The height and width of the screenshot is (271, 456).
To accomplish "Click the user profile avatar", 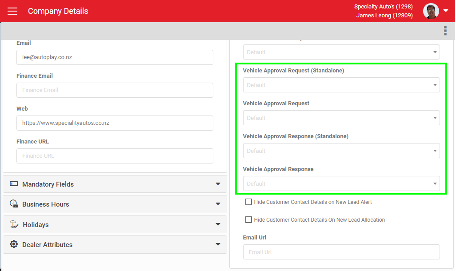I will click(x=431, y=11).
